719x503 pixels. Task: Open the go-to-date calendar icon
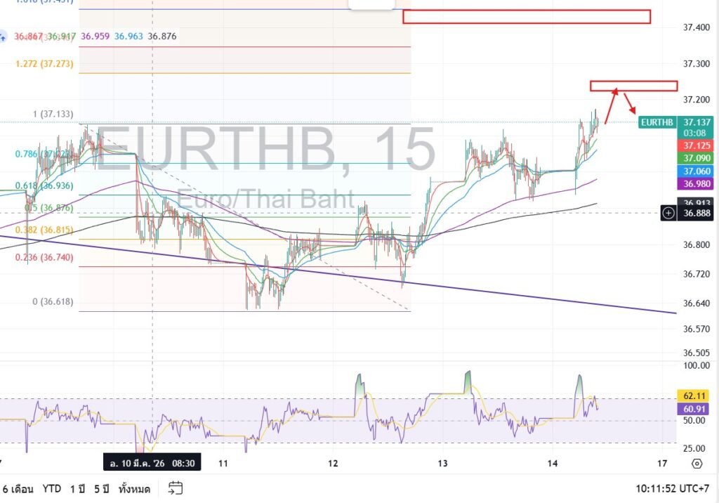click(176, 488)
